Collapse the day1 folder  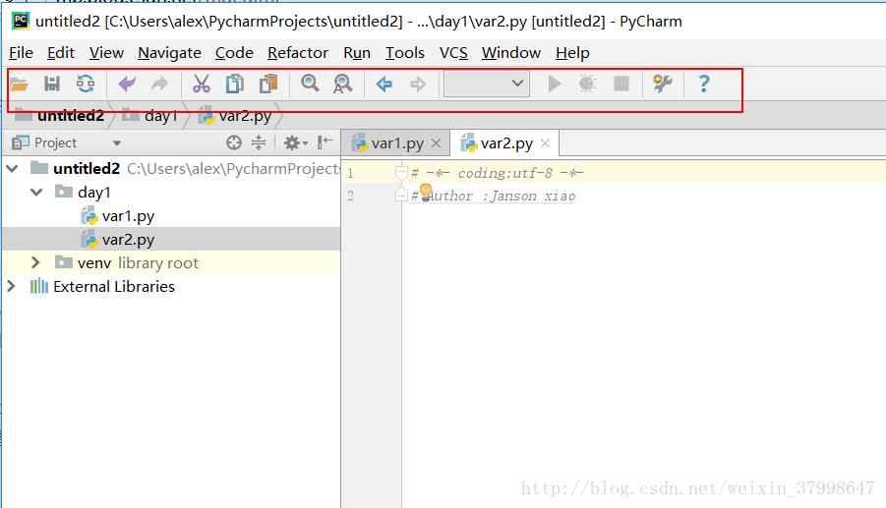click(x=36, y=192)
